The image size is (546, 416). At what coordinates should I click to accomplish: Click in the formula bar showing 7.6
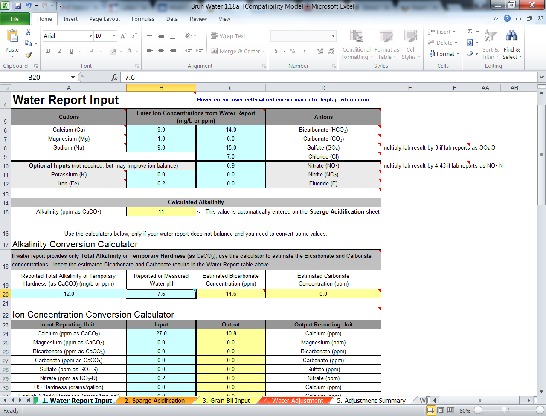(329, 77)
